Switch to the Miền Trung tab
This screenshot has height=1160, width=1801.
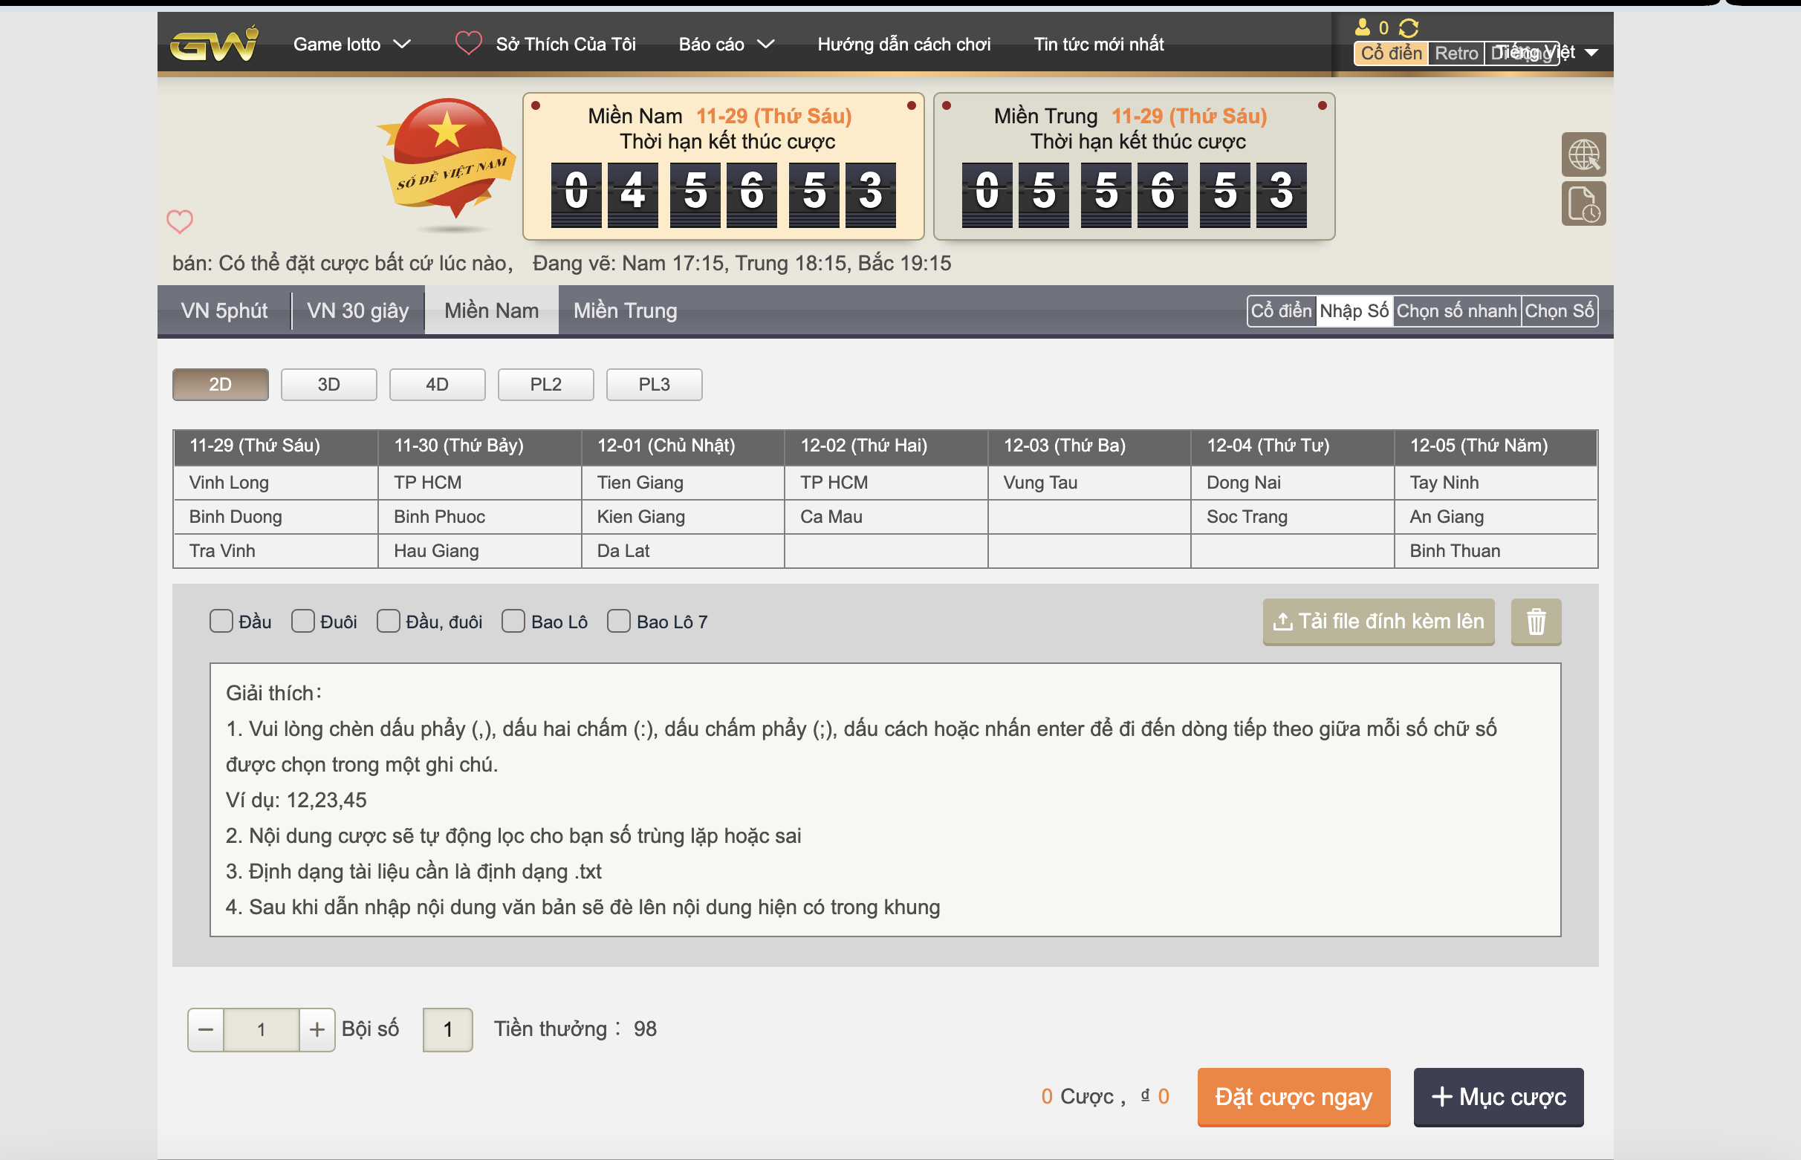[x=625, y=310]
